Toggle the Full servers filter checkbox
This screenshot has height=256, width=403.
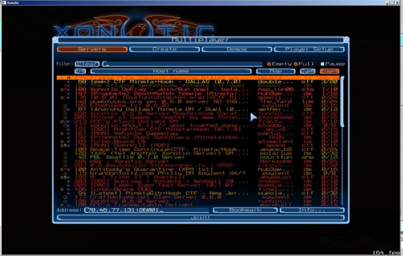(x=296, y=63)
